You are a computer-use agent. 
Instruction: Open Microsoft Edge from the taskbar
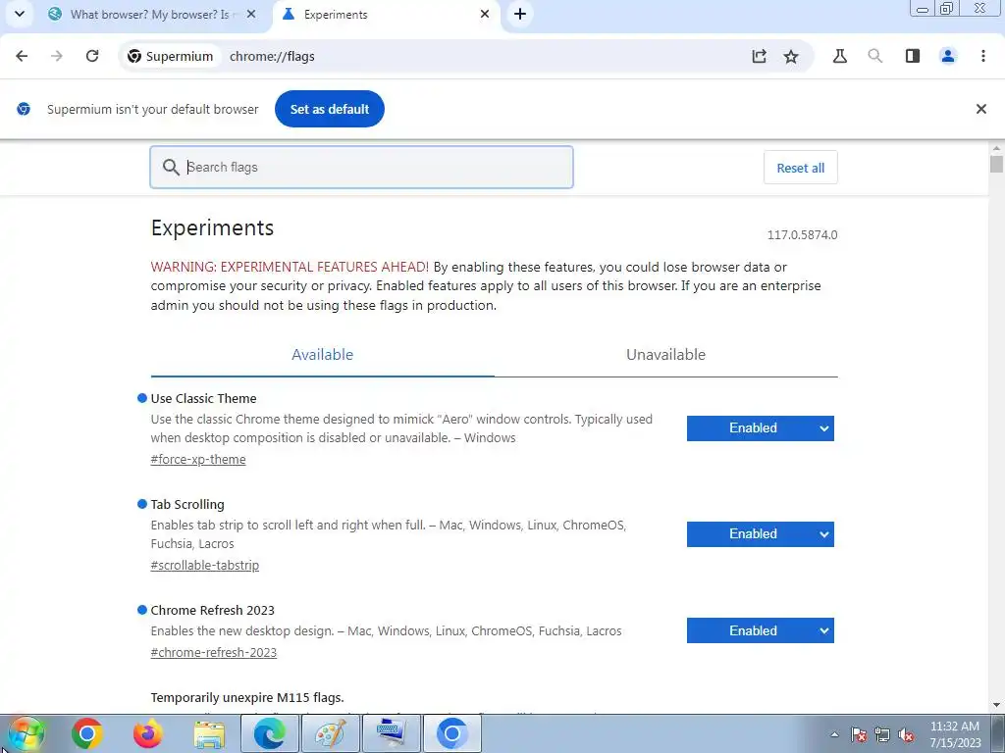click(x=269, y=733)
